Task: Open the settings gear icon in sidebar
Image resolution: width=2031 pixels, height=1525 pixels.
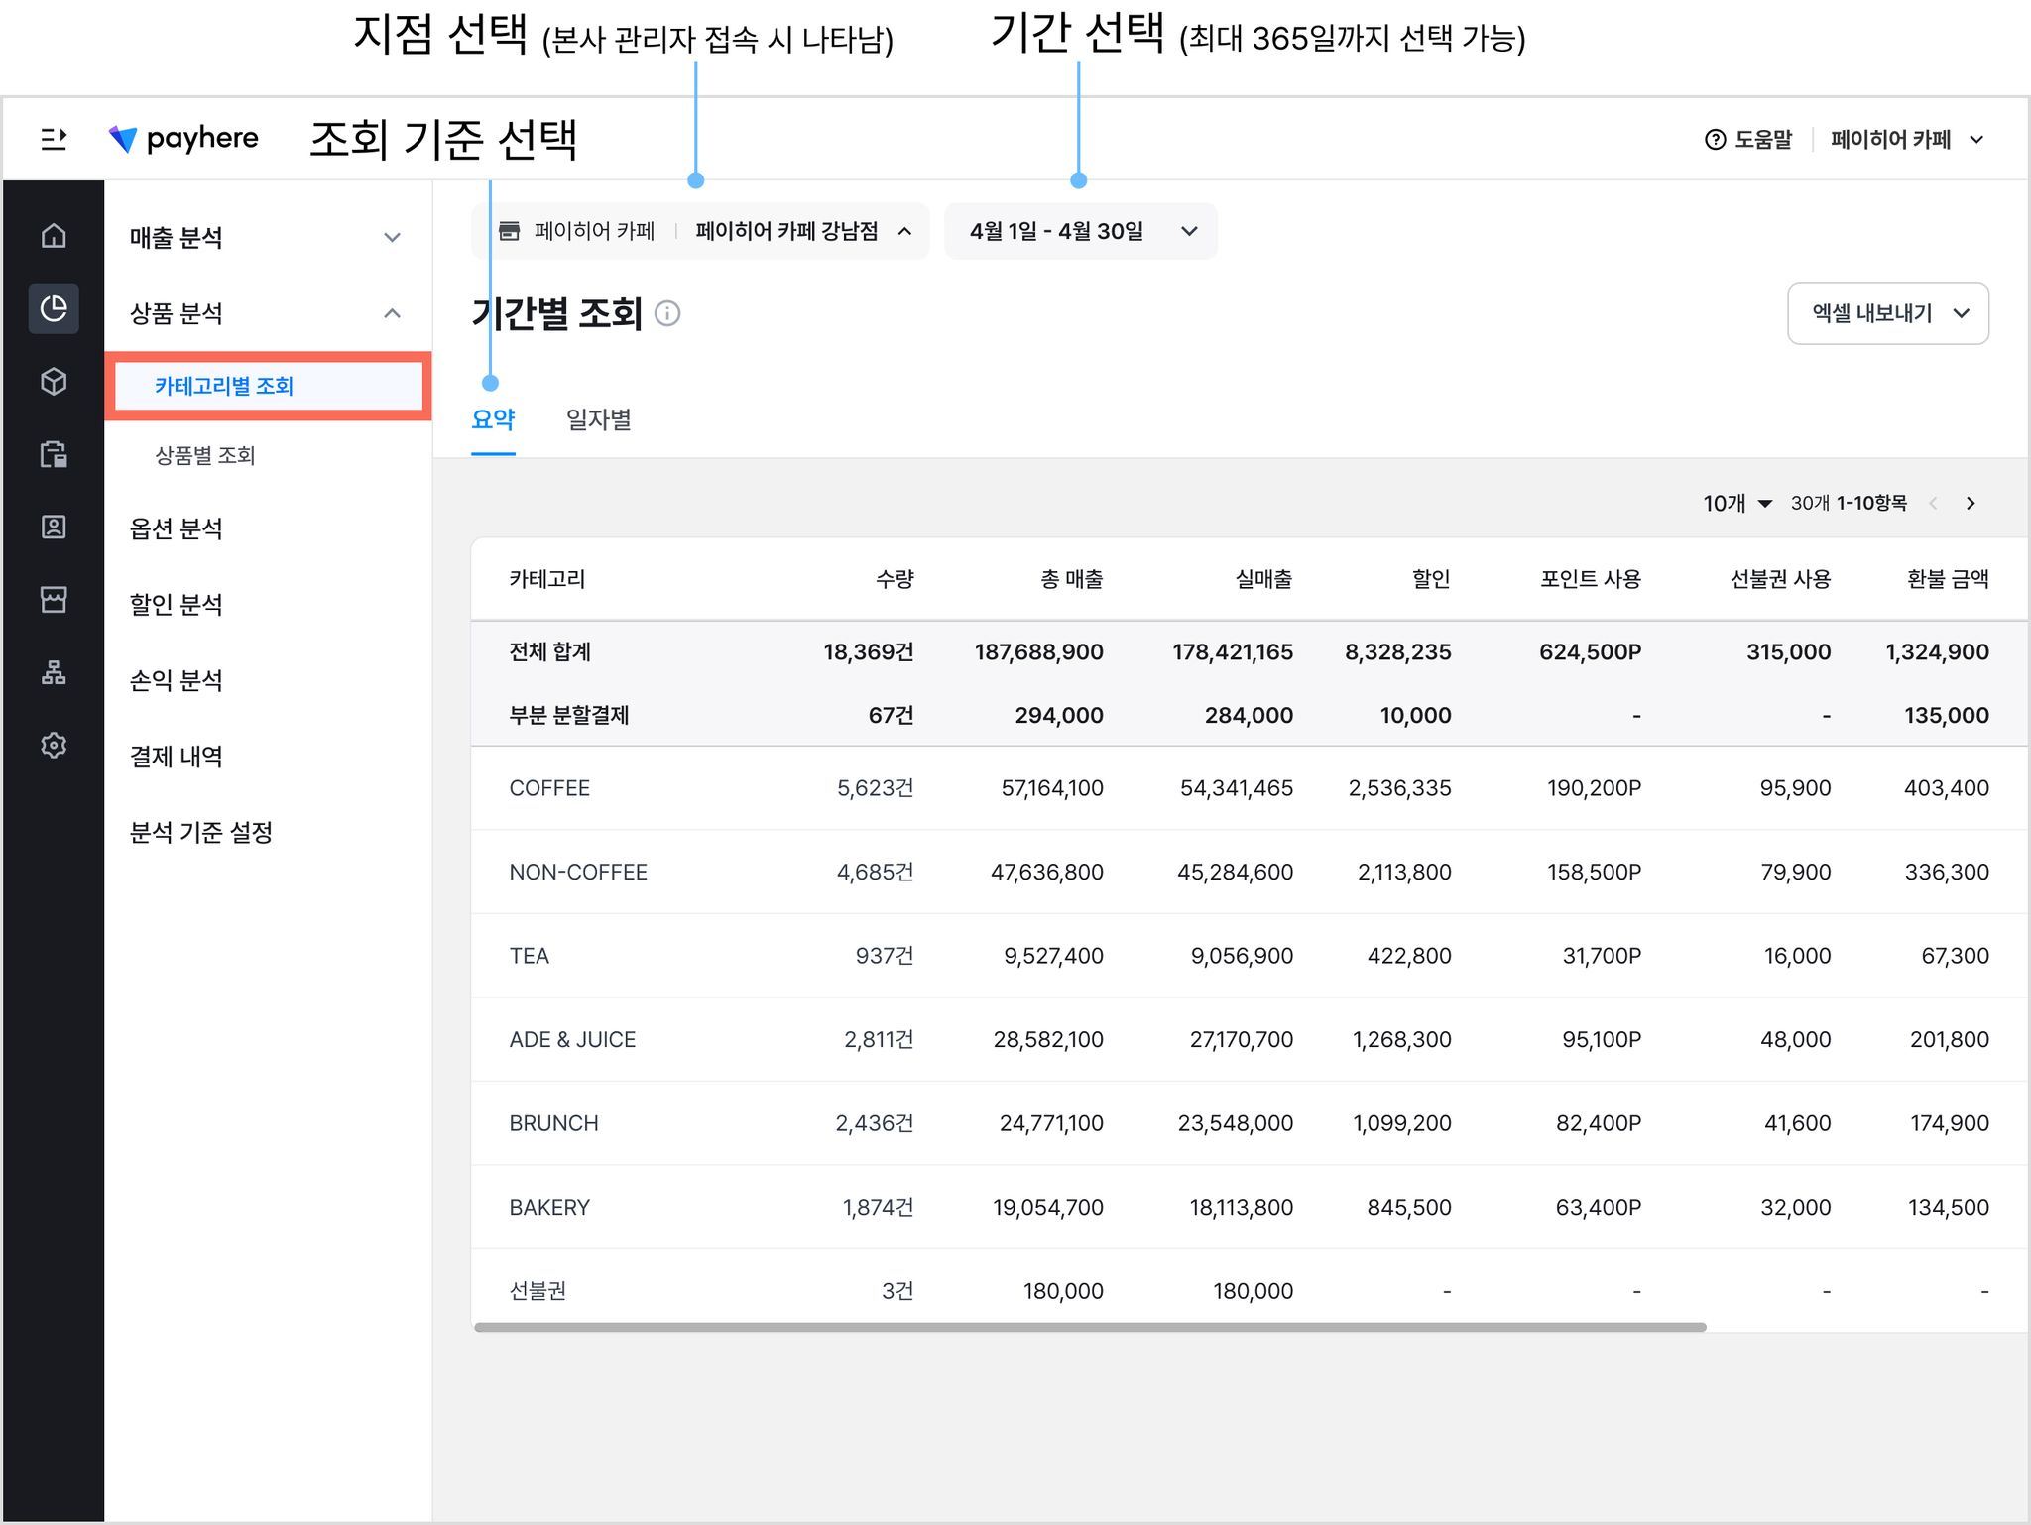Action: (x=54, y=745)
